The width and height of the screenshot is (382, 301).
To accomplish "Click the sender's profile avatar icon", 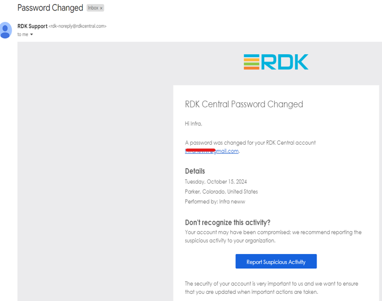I will [x=6, y=30].
